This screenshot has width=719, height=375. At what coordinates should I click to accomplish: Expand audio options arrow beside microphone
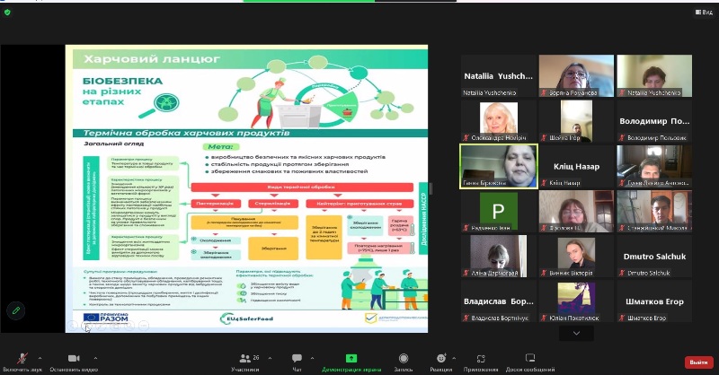point(40,358)
